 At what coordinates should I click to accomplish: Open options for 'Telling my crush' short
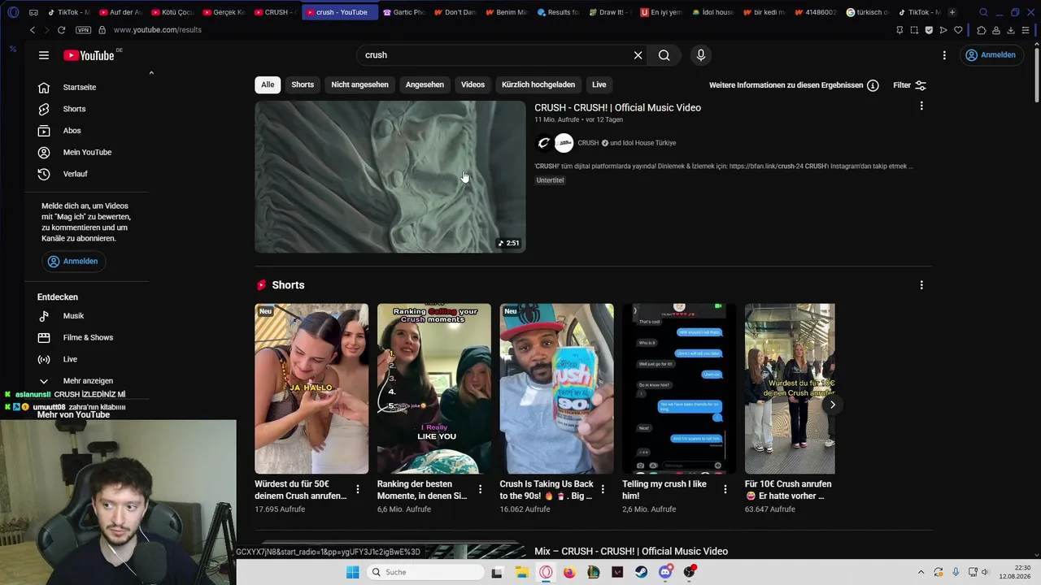725,489
